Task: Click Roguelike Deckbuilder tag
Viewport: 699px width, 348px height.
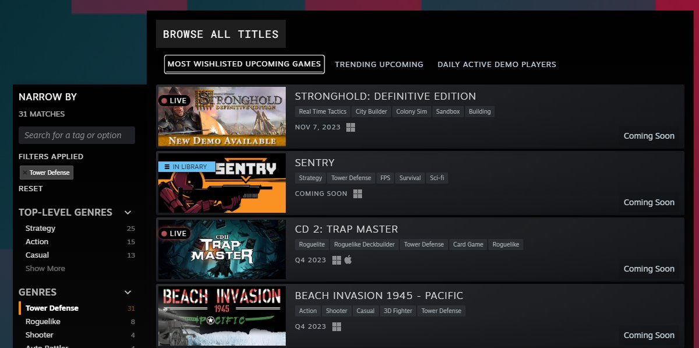Action: [x=365, y=244]
